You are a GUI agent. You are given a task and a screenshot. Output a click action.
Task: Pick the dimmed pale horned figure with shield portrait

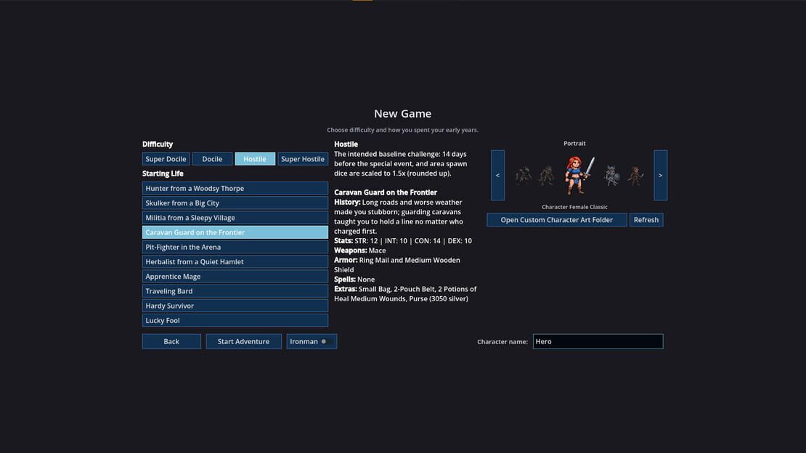point(611,176)
